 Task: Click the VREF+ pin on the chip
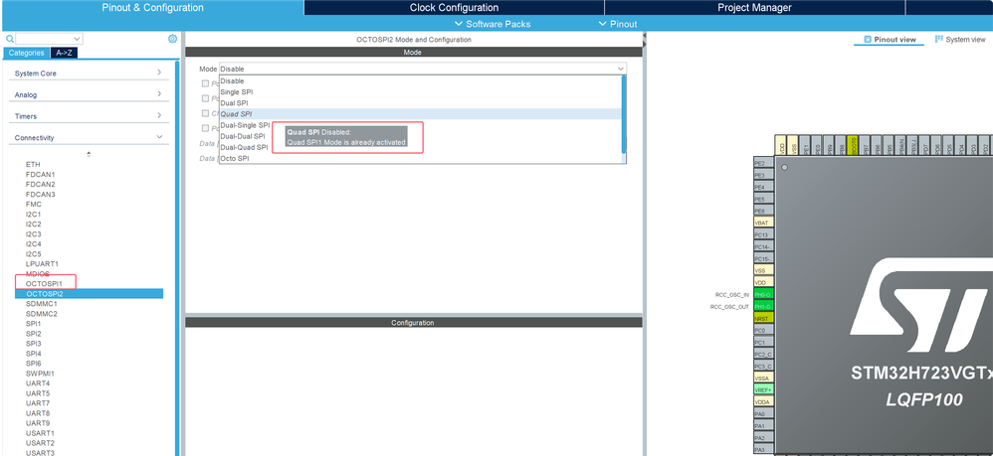click(763, 390)
